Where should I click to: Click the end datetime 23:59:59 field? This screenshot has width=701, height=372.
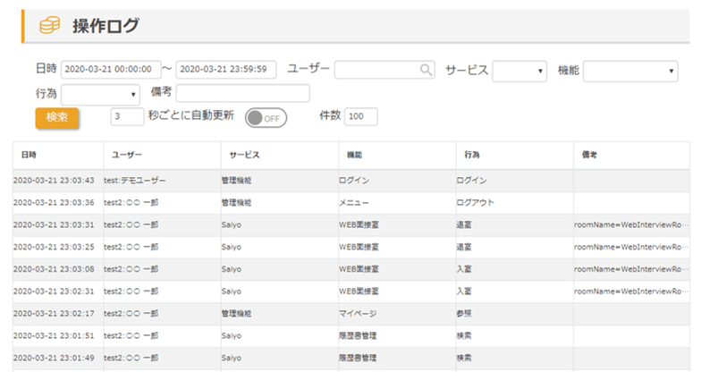coord(226,70)
